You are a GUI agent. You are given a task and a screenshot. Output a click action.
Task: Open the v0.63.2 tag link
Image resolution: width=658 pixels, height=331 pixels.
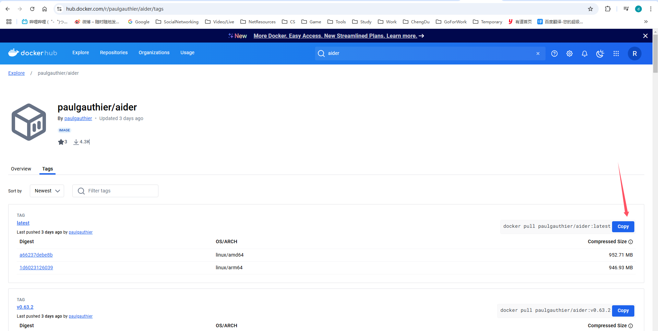[25, 307]
